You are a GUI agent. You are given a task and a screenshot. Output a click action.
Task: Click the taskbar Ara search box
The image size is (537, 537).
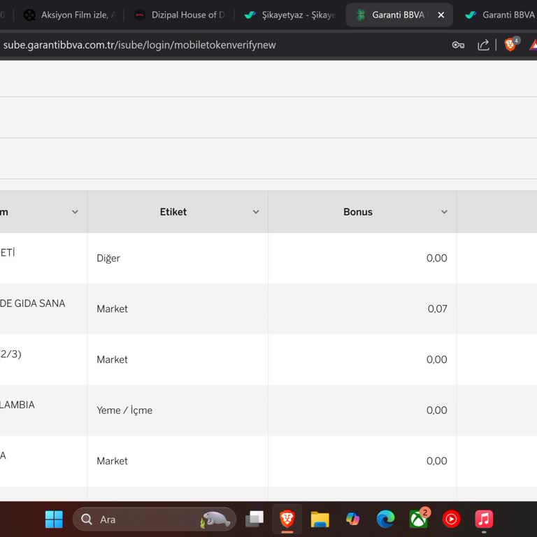tap(155, 520)
